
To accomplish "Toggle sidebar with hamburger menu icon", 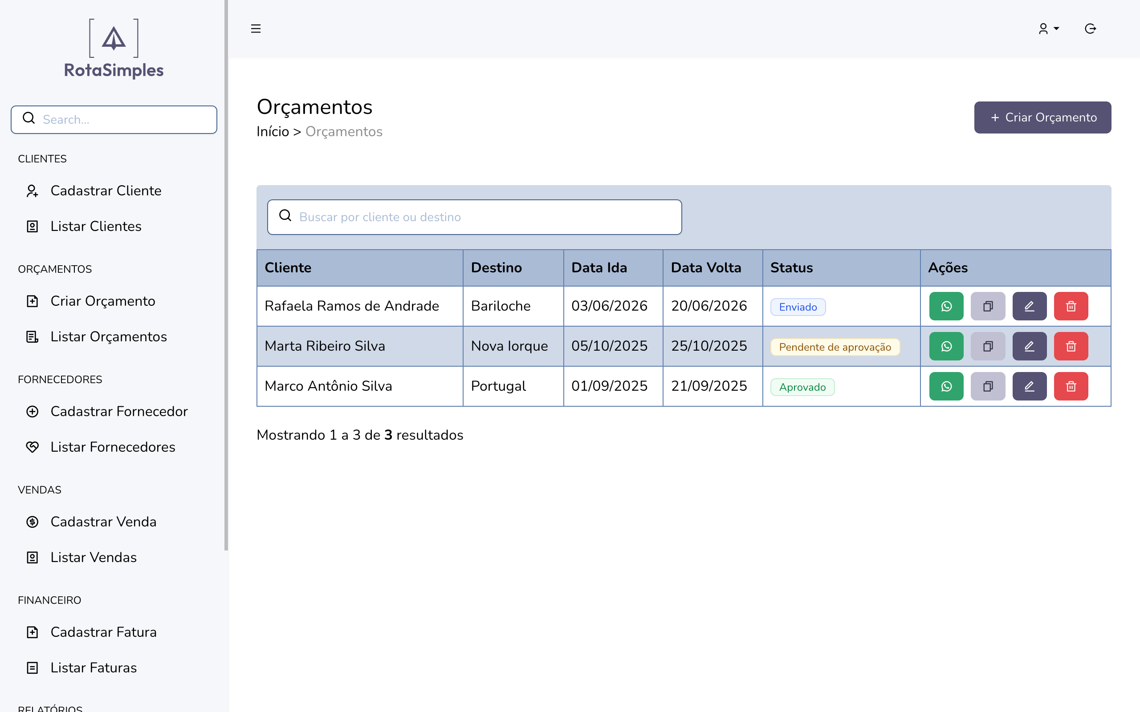I will click(x=256, y=29).
